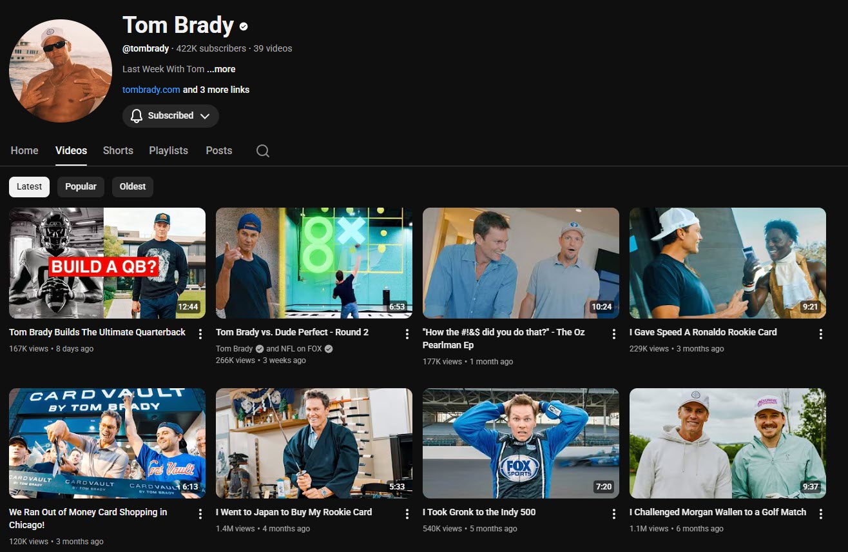Click '1.4M views • 4 months ago' text
The height and width of the screenshot is (552, 848).
(x=263, y=529)
